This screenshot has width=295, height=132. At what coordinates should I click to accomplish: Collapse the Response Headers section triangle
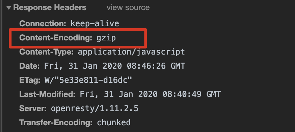9,8
